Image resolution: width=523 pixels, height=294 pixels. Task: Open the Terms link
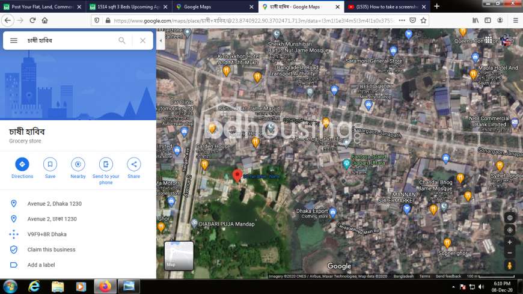tap(424, 277)
